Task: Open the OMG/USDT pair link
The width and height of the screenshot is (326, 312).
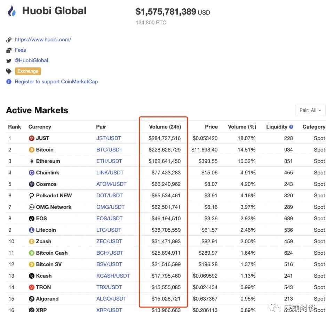Action: tap(110, 207)
